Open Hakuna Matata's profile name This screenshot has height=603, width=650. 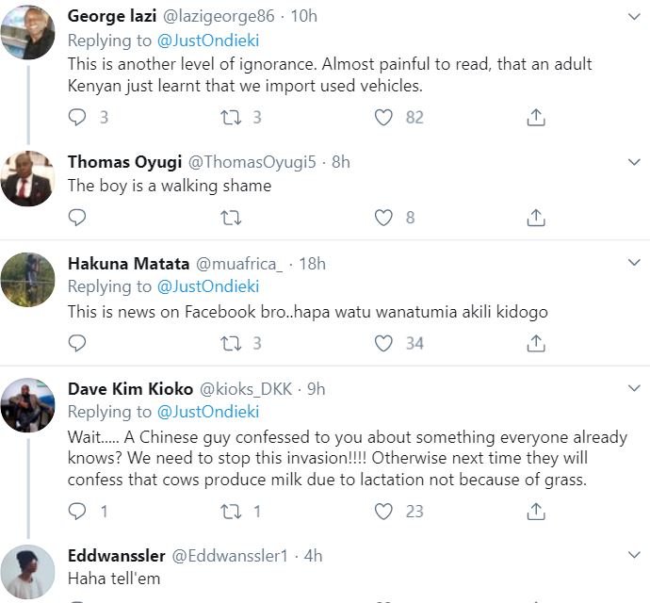(128, 264)
